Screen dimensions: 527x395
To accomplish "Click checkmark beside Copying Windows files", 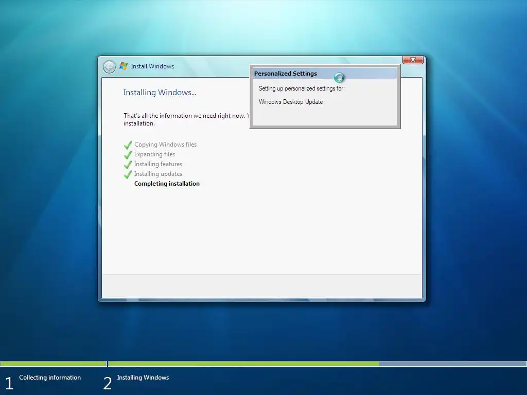I will (128, 145).
